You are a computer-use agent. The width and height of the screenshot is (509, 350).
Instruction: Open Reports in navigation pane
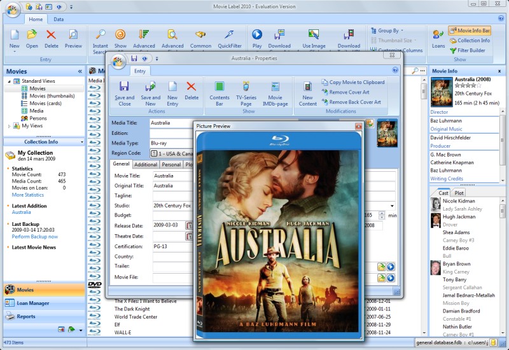tap(44, 316)
